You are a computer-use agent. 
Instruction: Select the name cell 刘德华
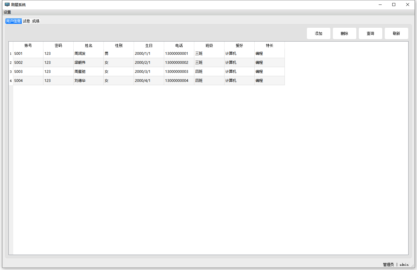[88, 81]
